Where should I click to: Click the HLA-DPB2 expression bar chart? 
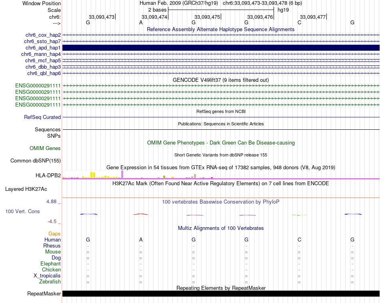point(138,174)
